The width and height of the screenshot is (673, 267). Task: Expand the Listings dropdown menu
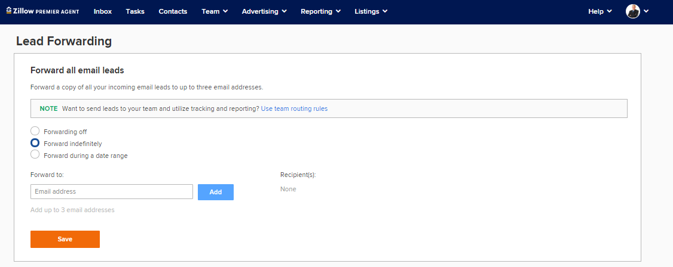pos(371,11)
